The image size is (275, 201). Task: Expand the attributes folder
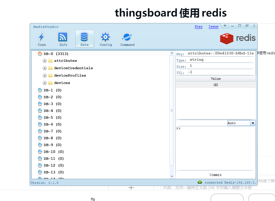click(x=45, y=60)
